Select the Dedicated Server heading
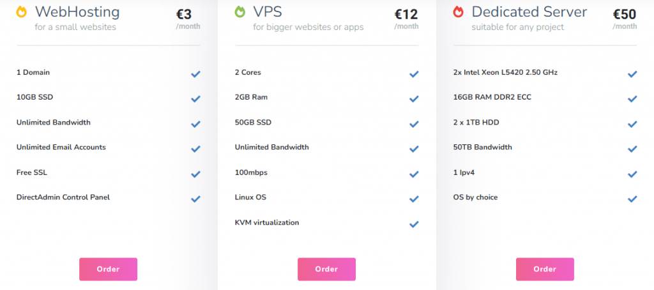The width and height of the screenshot is (654, 290). [x=529, y=11]
